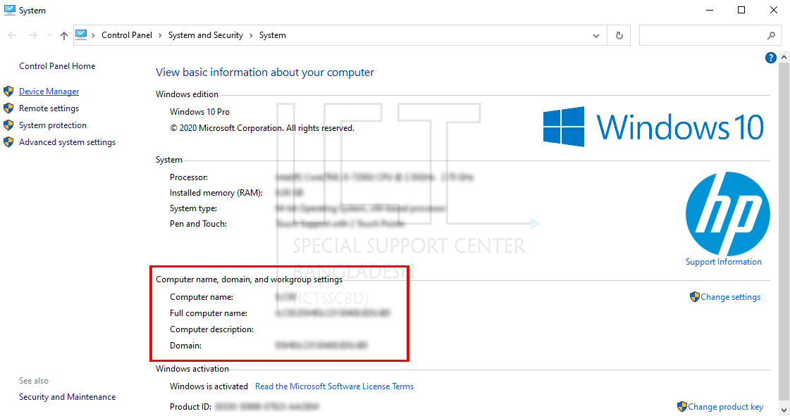Open Security and Maintenance
The width and height of the screenshot is (790, 416).
68,397
